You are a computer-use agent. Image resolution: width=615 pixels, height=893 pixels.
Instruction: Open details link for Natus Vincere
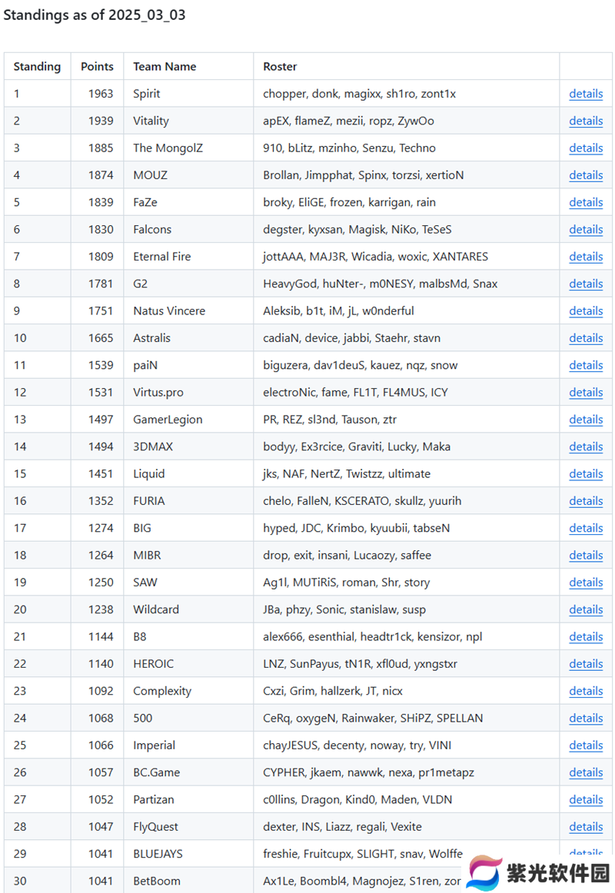pos(585,311)
